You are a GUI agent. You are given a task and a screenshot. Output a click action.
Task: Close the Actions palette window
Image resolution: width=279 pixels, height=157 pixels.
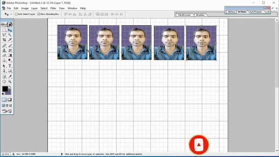tap(269, 8)
